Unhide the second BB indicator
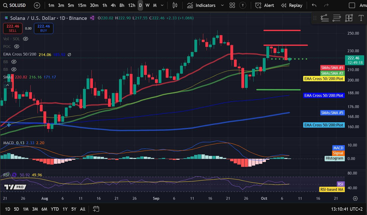The width and height of the screenshot is (367, 215). click(x=14, y=69)
